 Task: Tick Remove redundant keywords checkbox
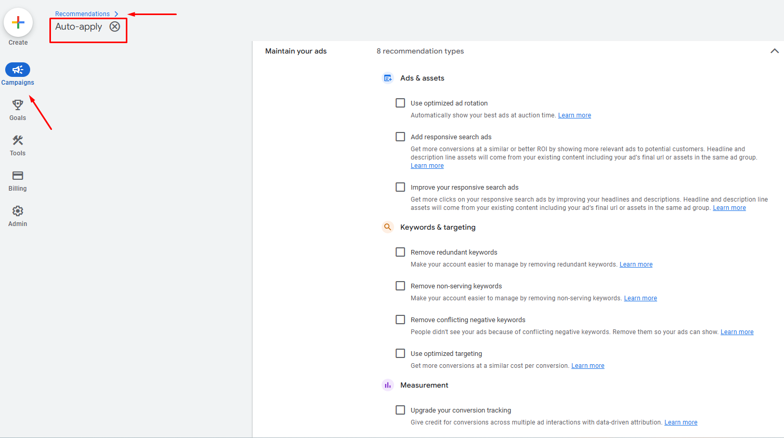[x=400, y=252]
